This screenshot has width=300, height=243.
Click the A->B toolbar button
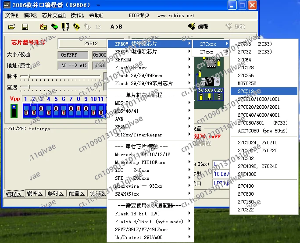(116, 27)
